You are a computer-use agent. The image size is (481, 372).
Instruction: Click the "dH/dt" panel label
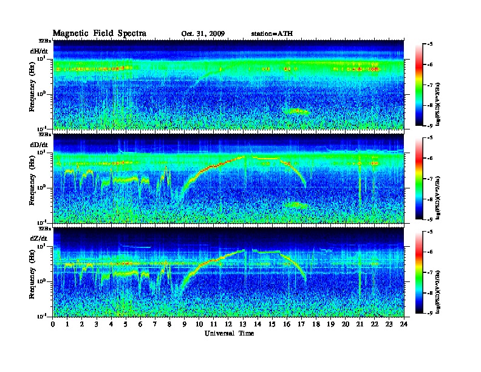click(39, 51)
